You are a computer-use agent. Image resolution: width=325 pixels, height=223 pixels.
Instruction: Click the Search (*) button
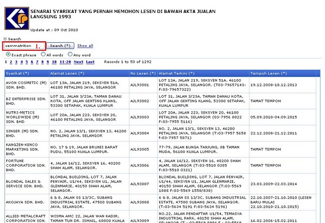coord(60,46)
